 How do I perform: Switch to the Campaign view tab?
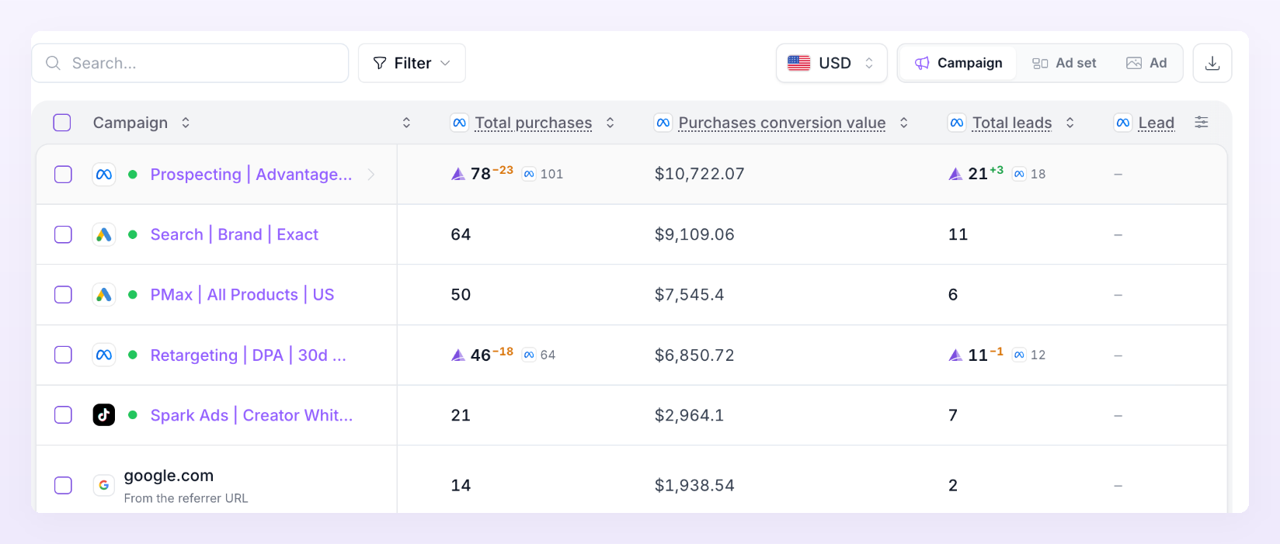[x=958, y=63]
